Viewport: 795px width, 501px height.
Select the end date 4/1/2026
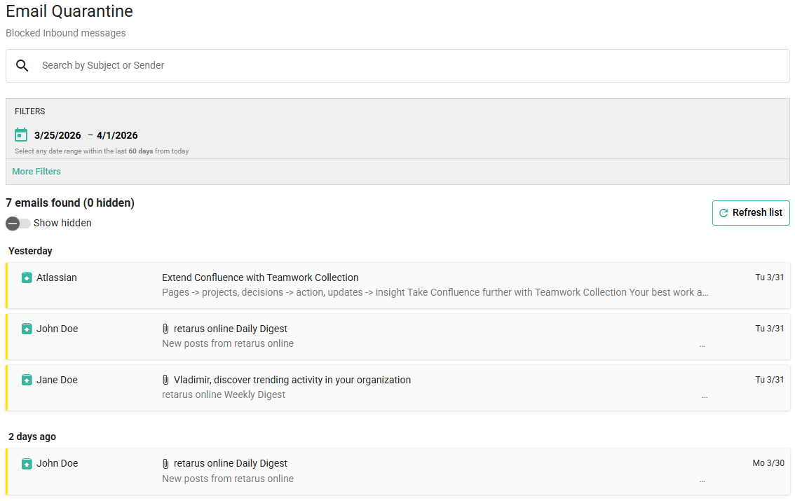(117, 135)
